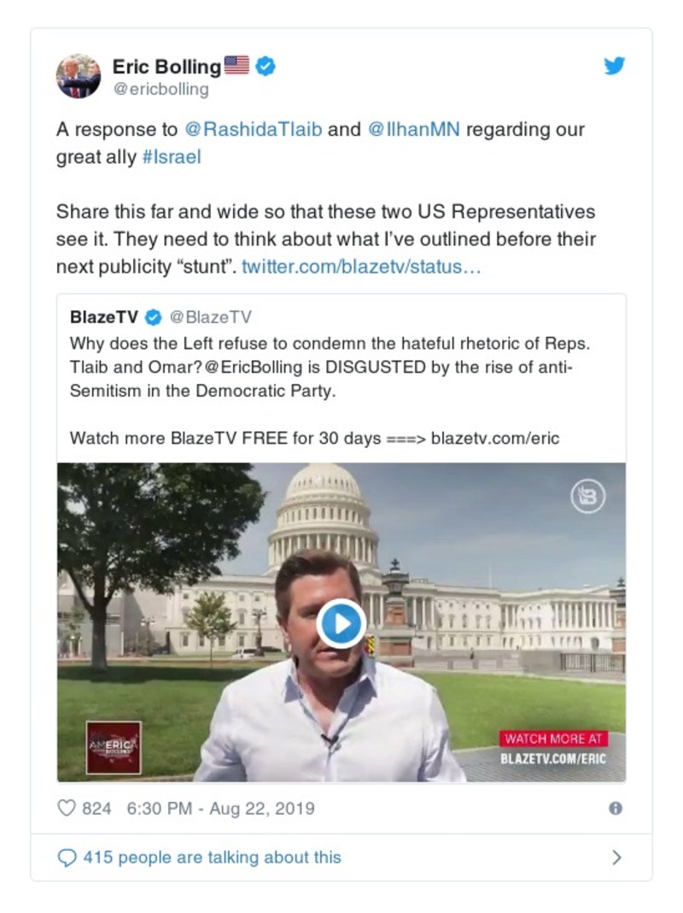
Task: Click Eric Bolling's profile picture
Action: [79, 76]
